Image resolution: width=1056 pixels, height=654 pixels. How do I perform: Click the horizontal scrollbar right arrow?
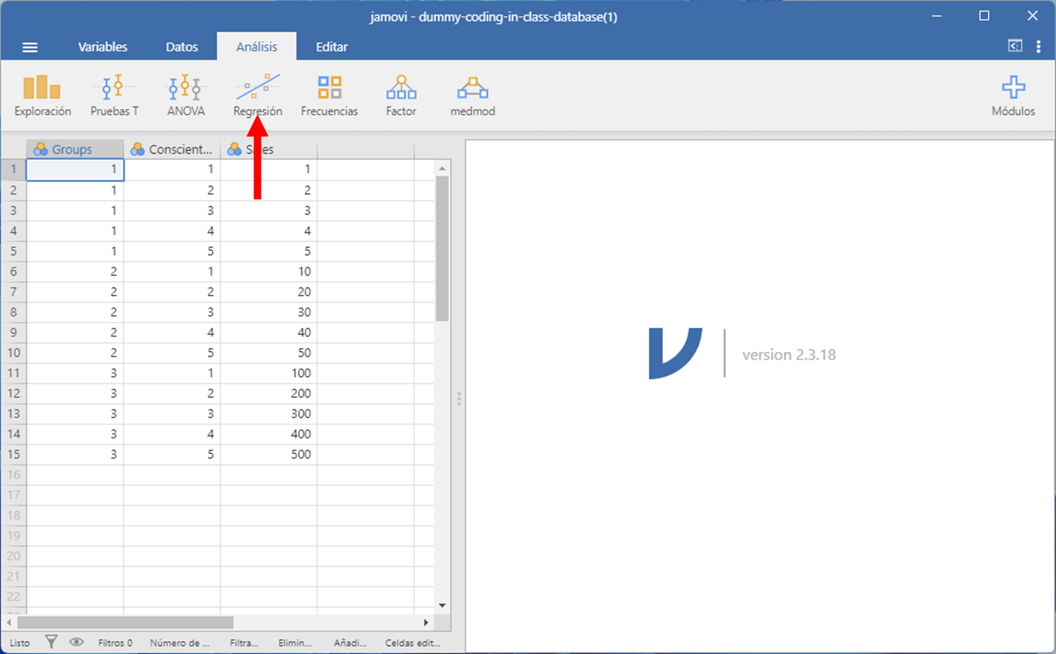(x=426, y=622)
